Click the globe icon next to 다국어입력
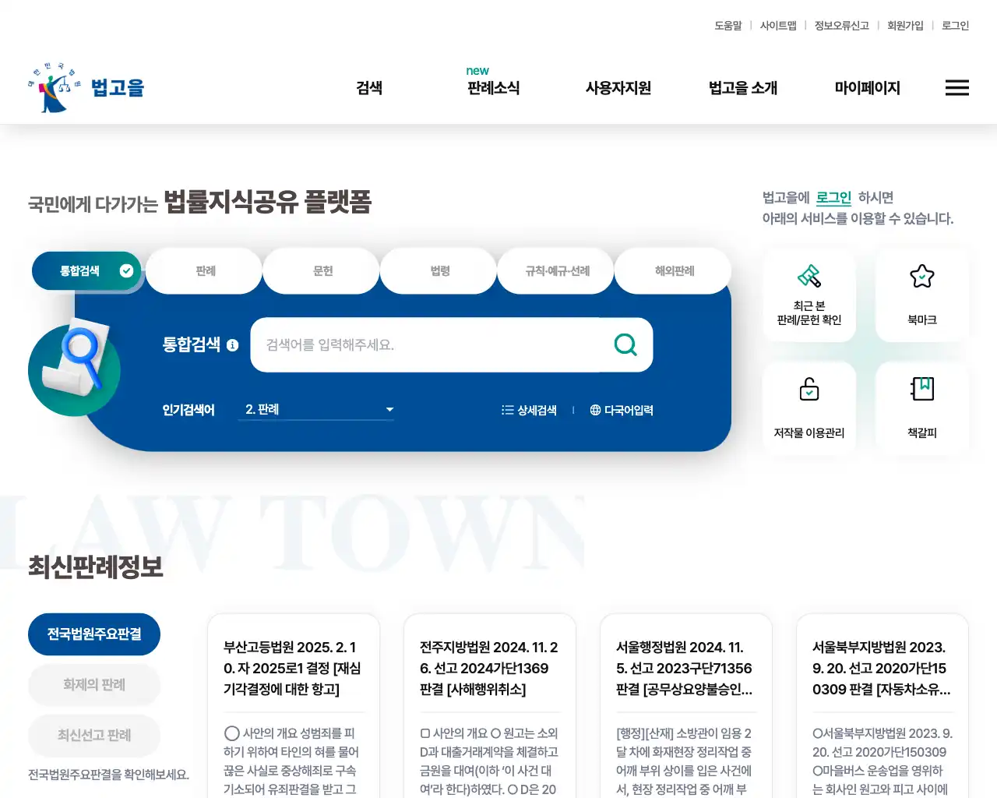Screen dimensions: 997x798 595,410
